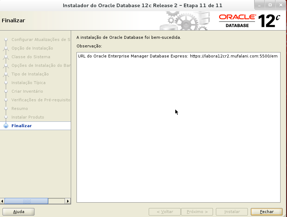This screenshot has width=287, height=217.
Task: Click the sidebar horizontal scrollbar thumb
Action: (x=27, y=201)
